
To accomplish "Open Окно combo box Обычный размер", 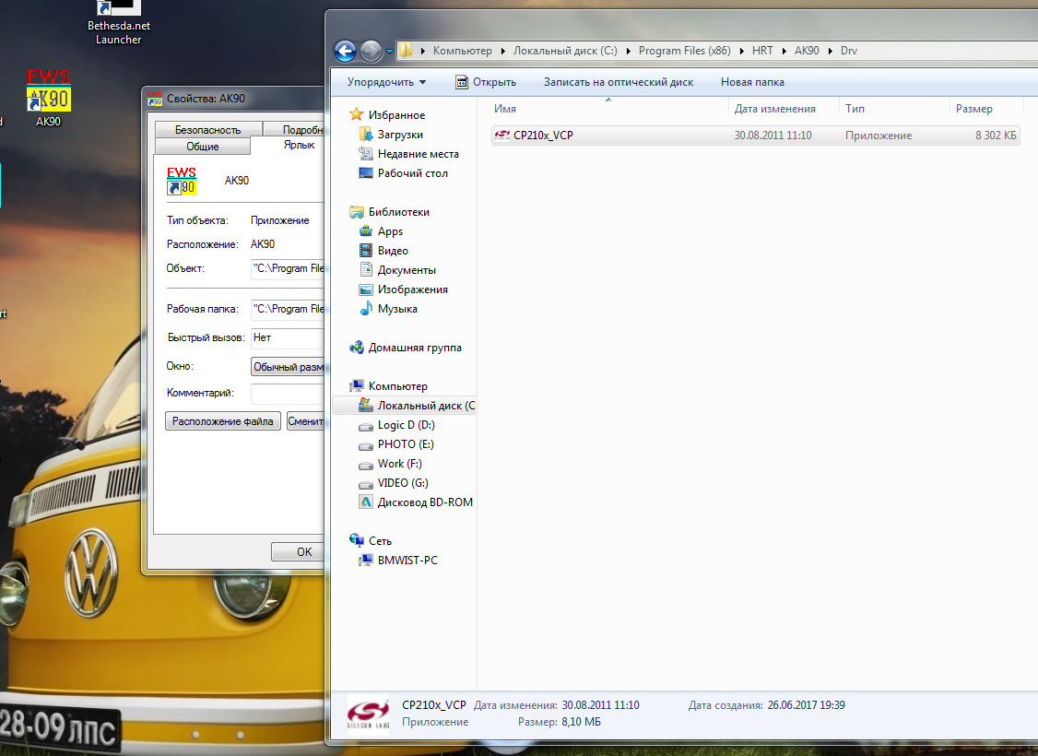I will point(288,367).
